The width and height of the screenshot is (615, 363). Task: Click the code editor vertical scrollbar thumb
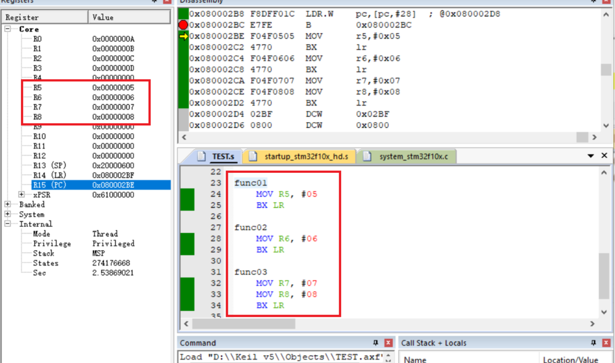(604, 276)
